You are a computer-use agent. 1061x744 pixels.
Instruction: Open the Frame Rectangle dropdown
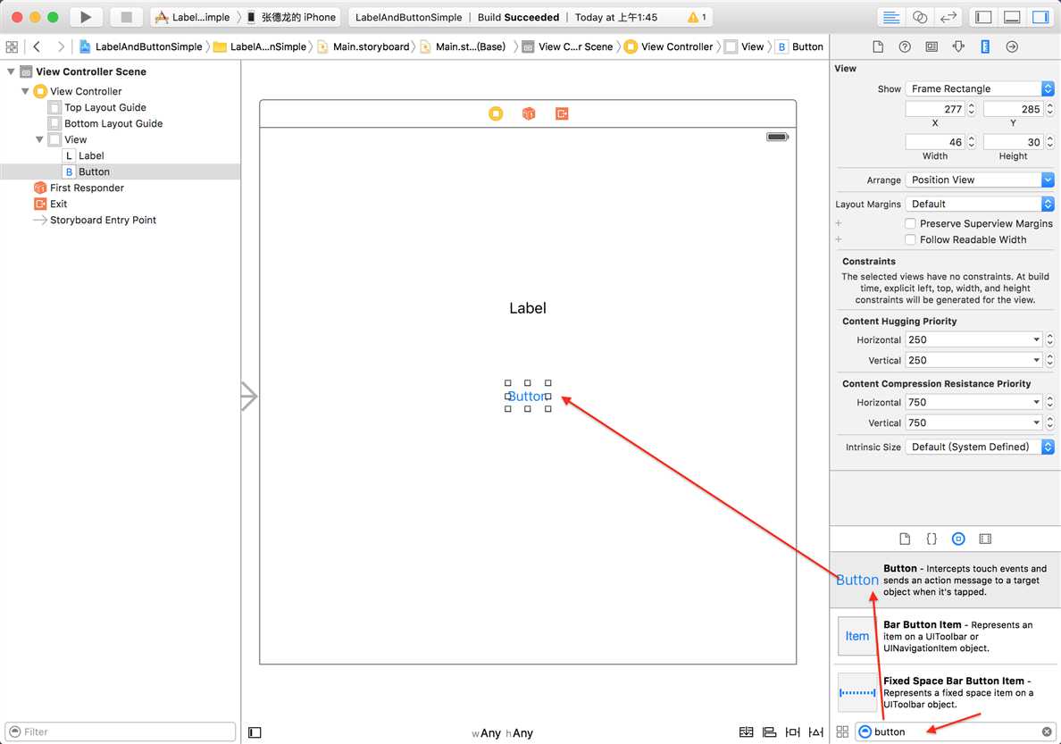click(x=980, y=88)
